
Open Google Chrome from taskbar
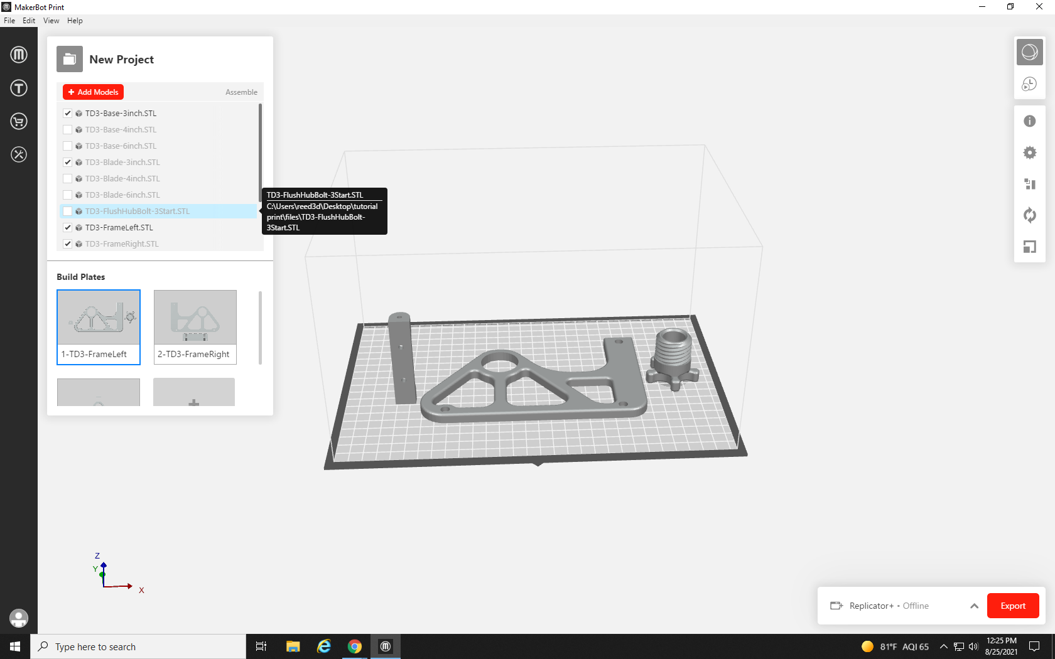click(x=355, y=646)
